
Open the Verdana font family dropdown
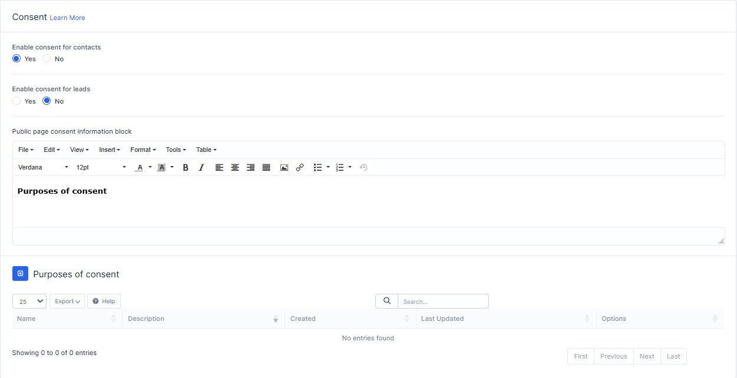click(43, 168)
